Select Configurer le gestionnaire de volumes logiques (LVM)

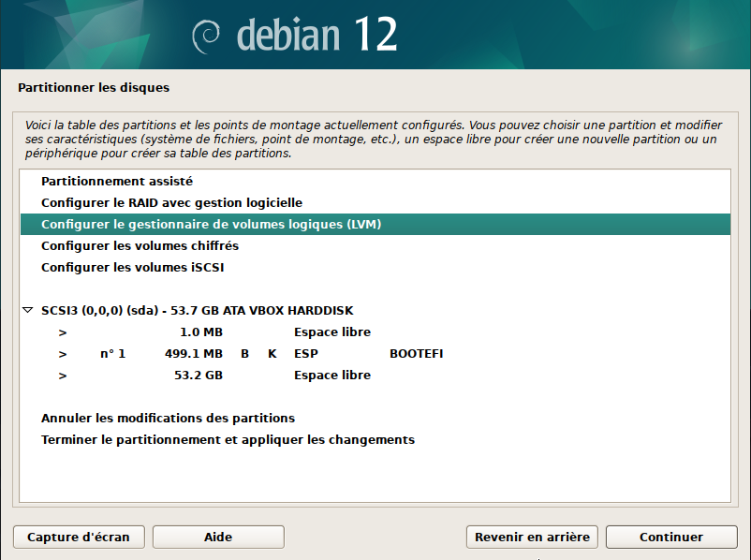(x=375, y=224)
